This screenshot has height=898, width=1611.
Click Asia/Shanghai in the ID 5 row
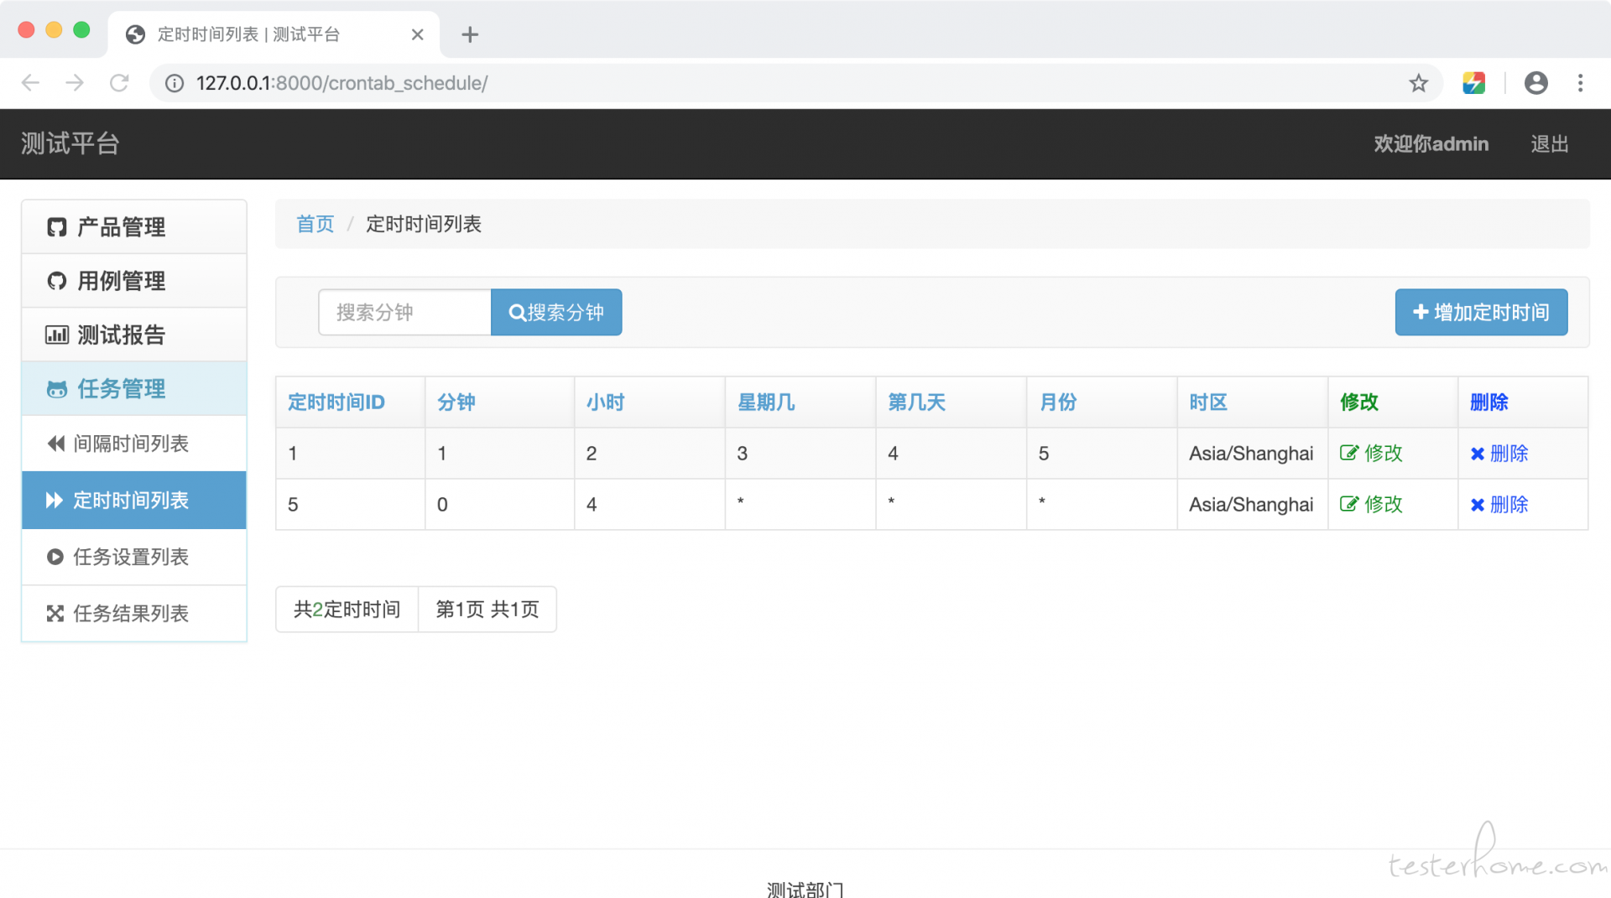pyautogui.click(x=1251, y=505)
